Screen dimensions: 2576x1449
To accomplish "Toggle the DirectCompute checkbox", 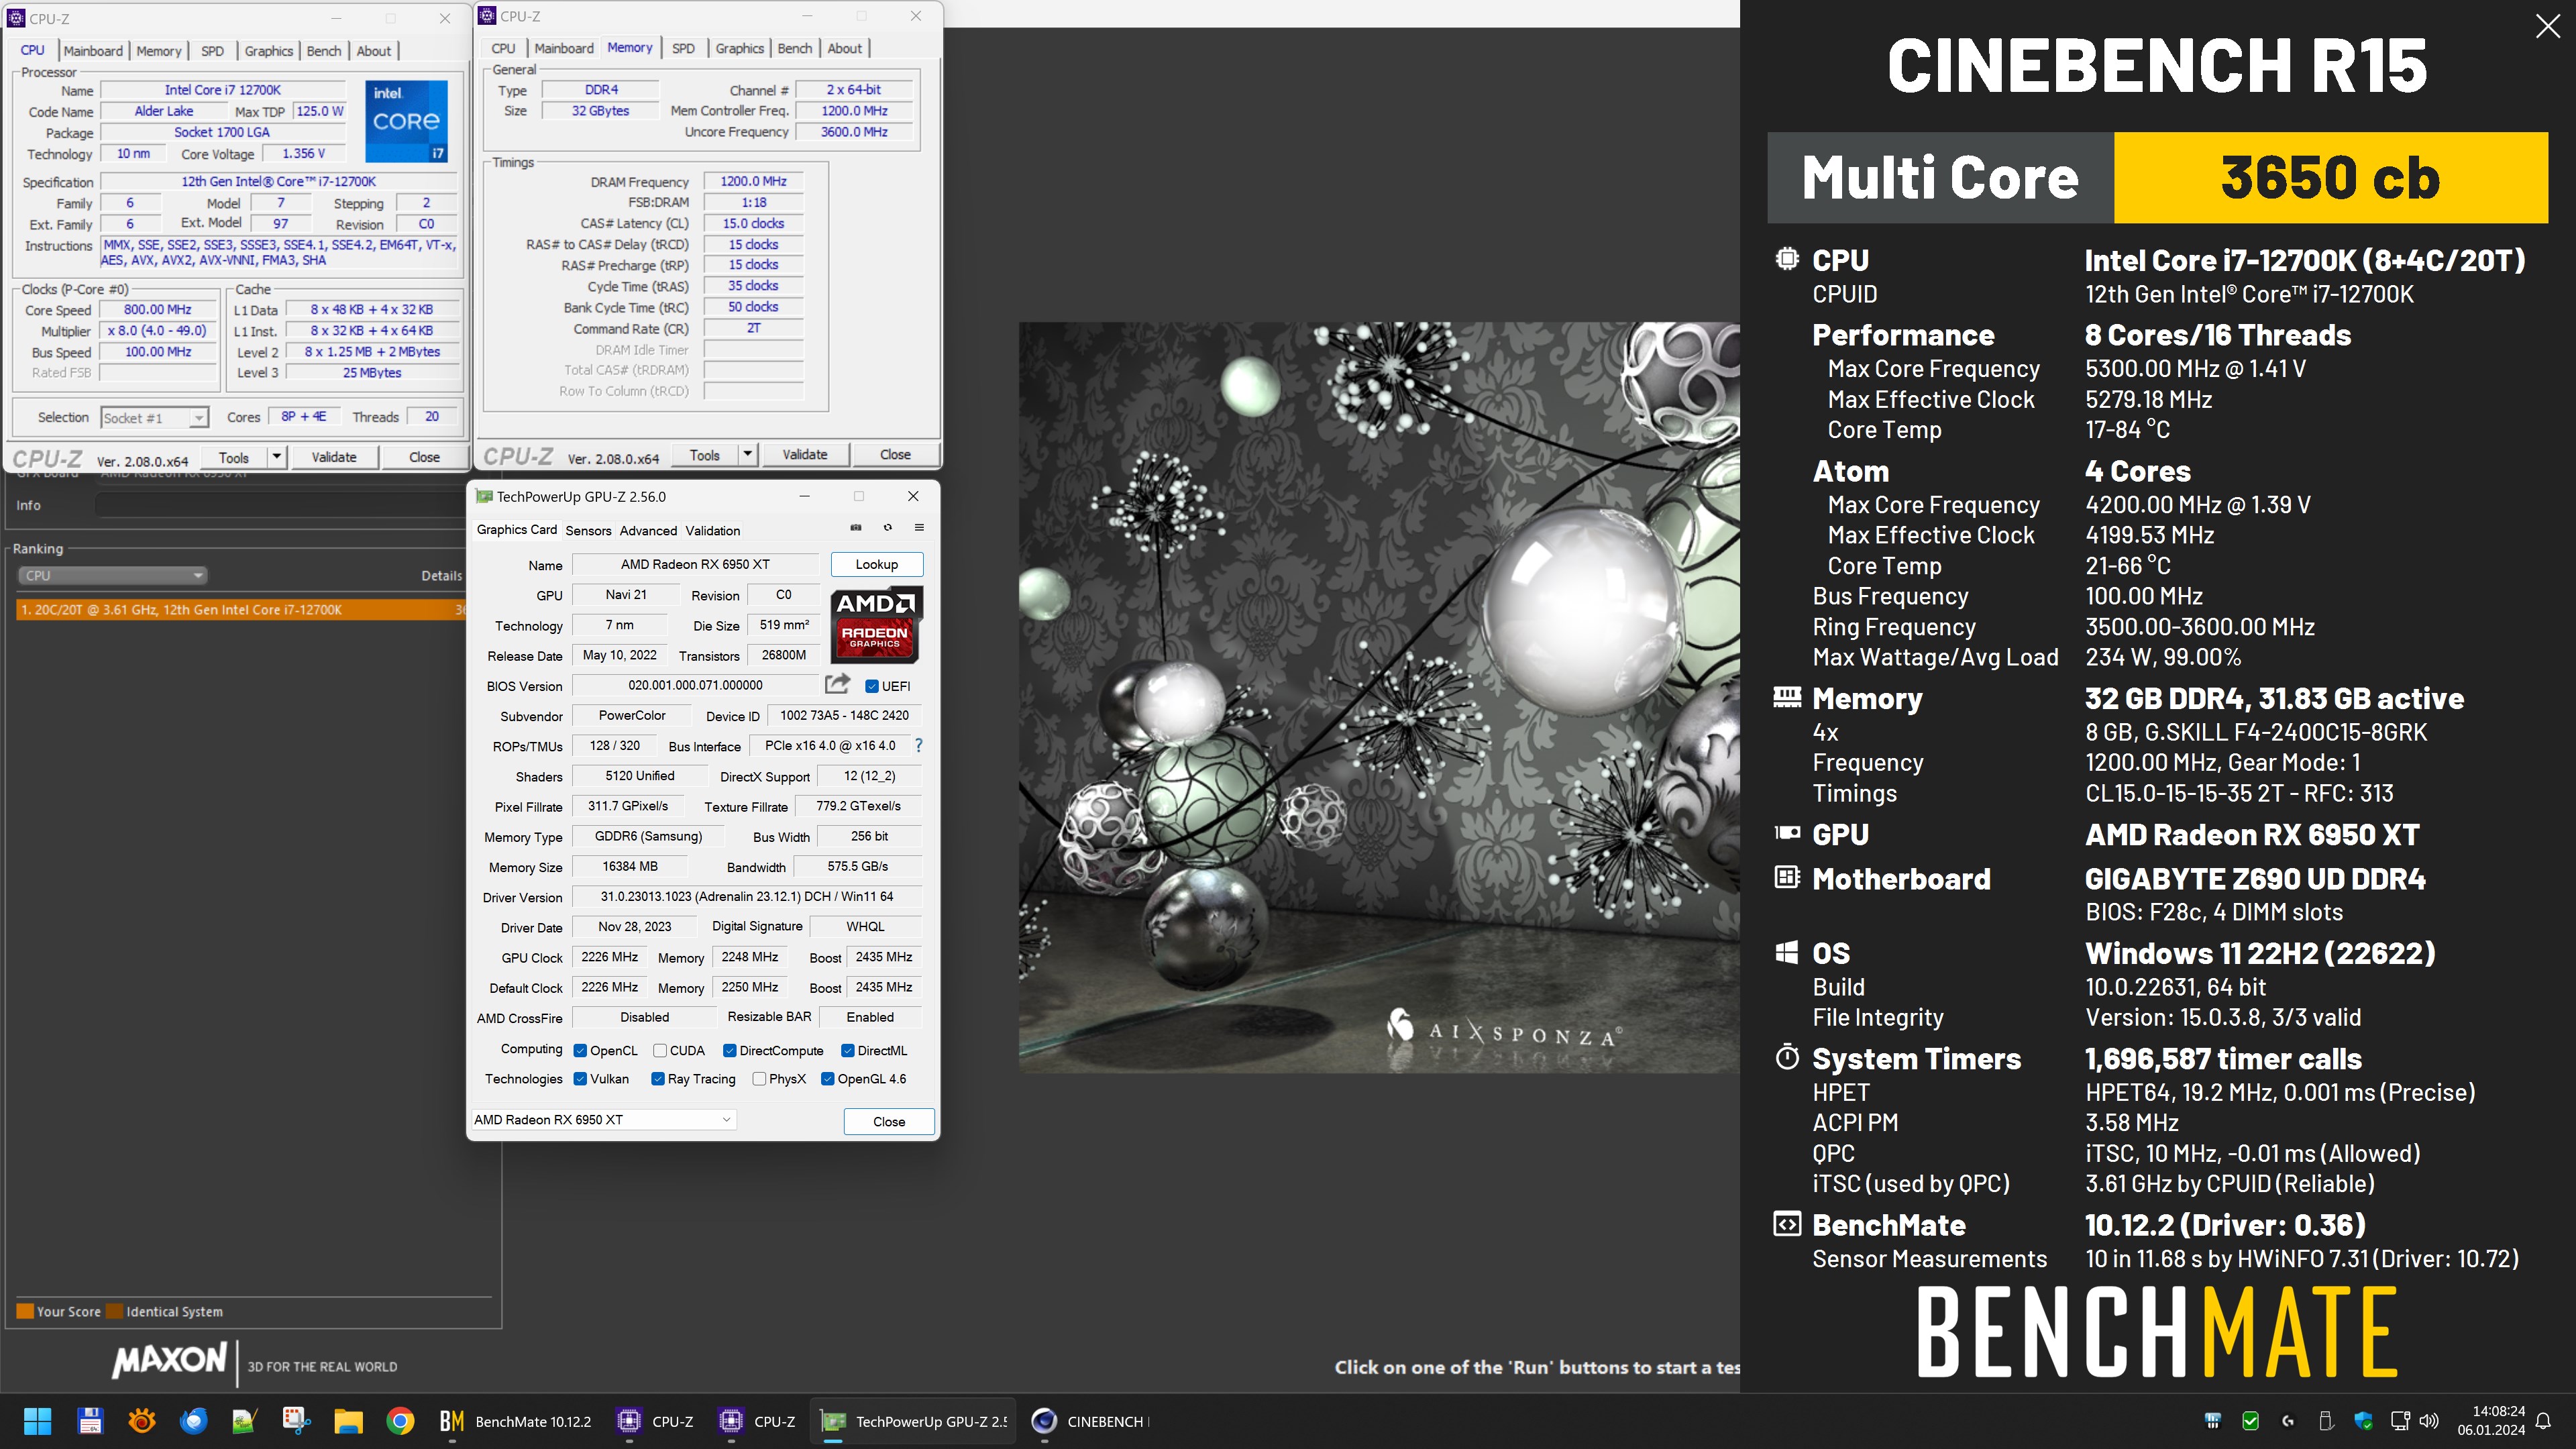I will tap(730, 1050).
